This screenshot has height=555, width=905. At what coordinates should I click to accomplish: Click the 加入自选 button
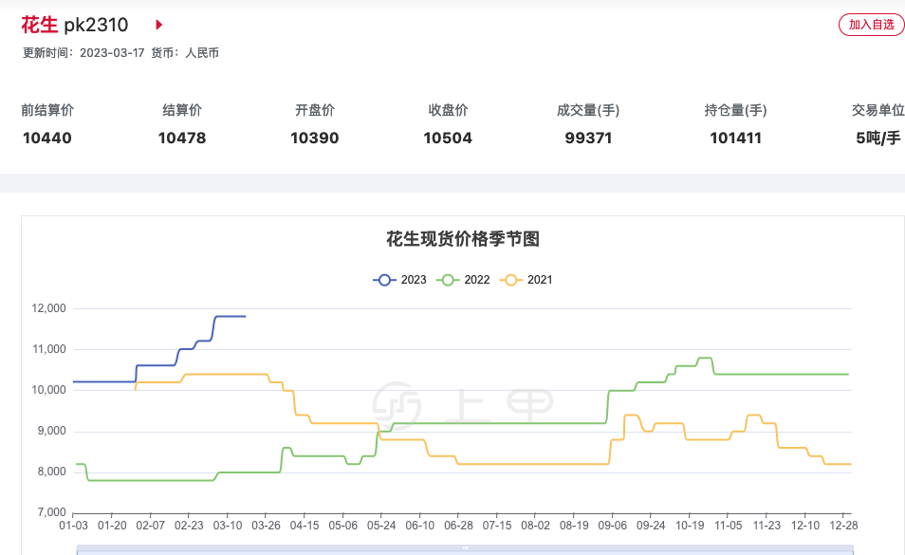pos(871,25)
